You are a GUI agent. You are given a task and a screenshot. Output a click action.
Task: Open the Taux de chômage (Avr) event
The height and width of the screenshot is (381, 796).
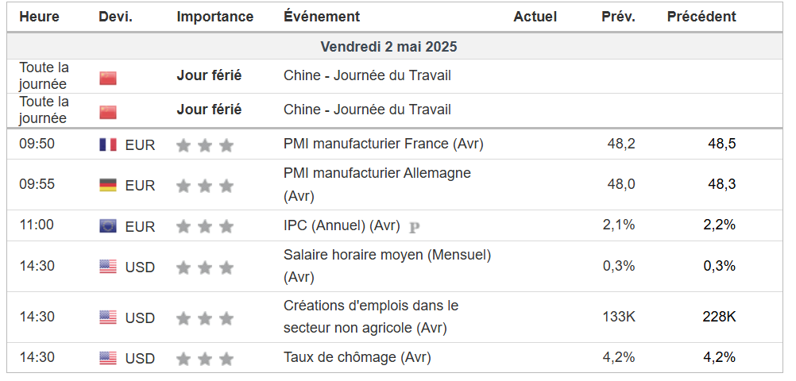(x=357, y=357)
